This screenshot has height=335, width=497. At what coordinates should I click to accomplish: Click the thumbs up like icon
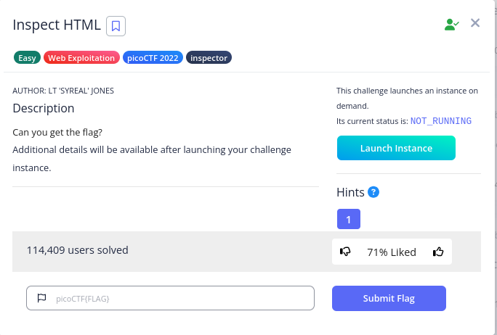(438, 252)
